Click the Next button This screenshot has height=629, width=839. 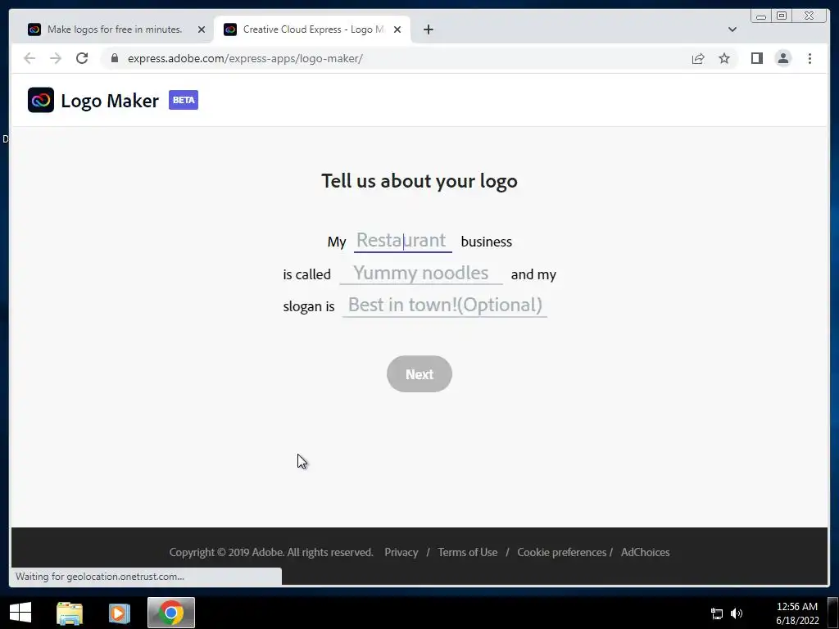tap(419, 373)
